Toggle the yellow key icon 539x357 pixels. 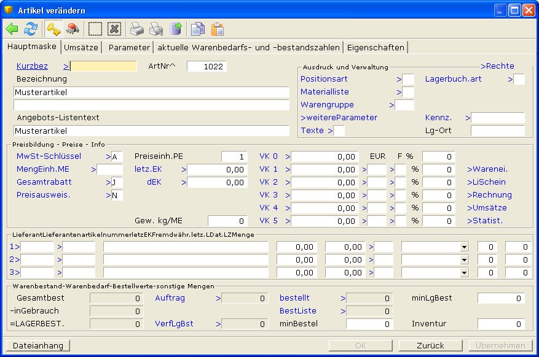(53, 29)
